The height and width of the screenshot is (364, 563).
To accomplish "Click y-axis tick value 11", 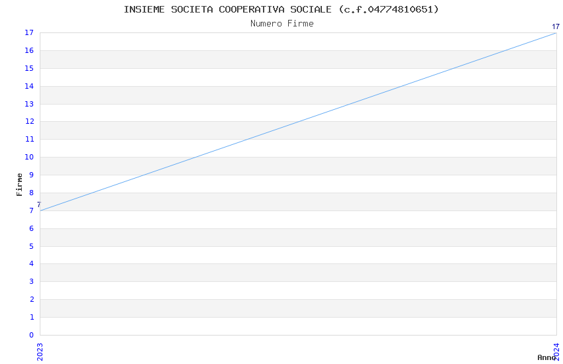I will point(29,139).
